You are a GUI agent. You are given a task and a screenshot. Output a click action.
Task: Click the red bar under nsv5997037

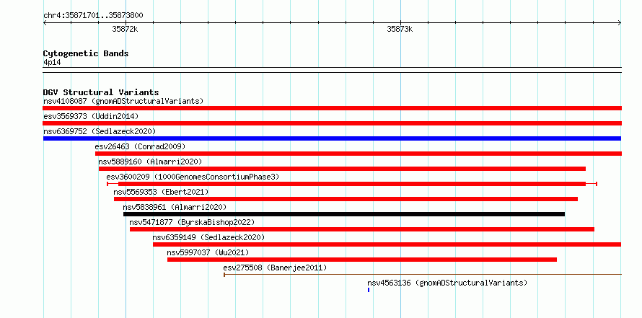click(x=362, y=260)
